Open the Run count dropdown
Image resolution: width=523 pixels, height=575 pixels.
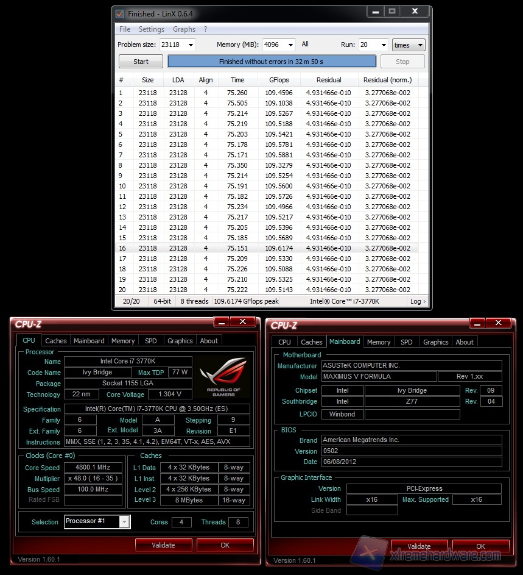[383, 45]
